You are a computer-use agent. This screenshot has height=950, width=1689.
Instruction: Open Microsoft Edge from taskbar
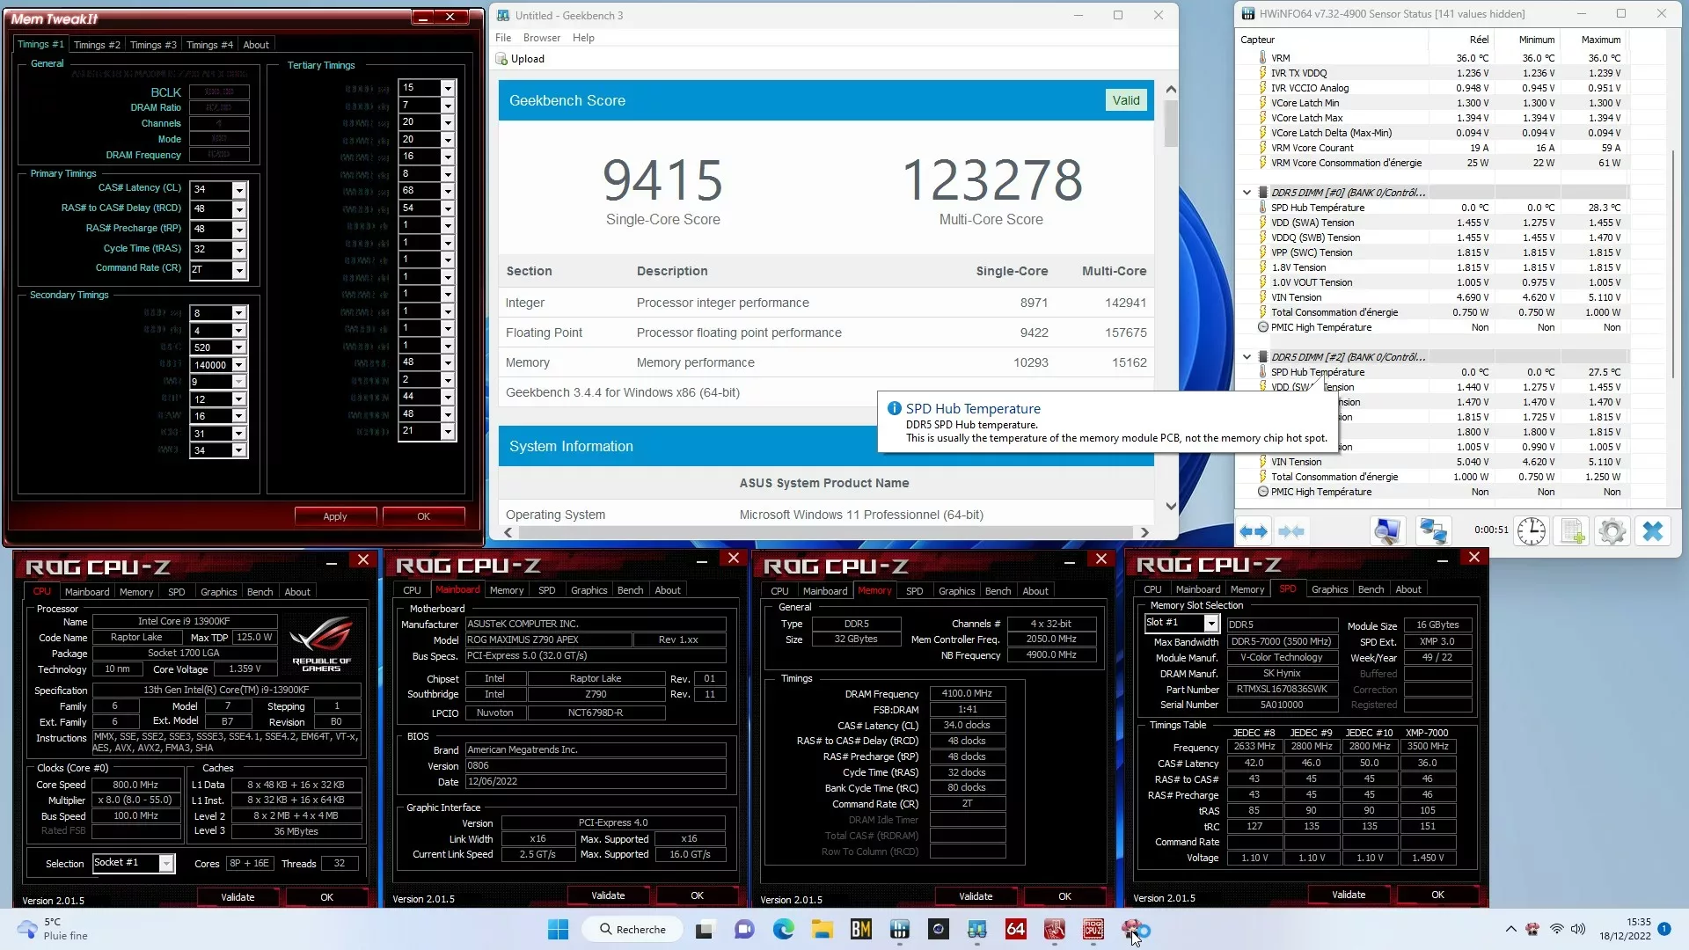click(783, 929)
